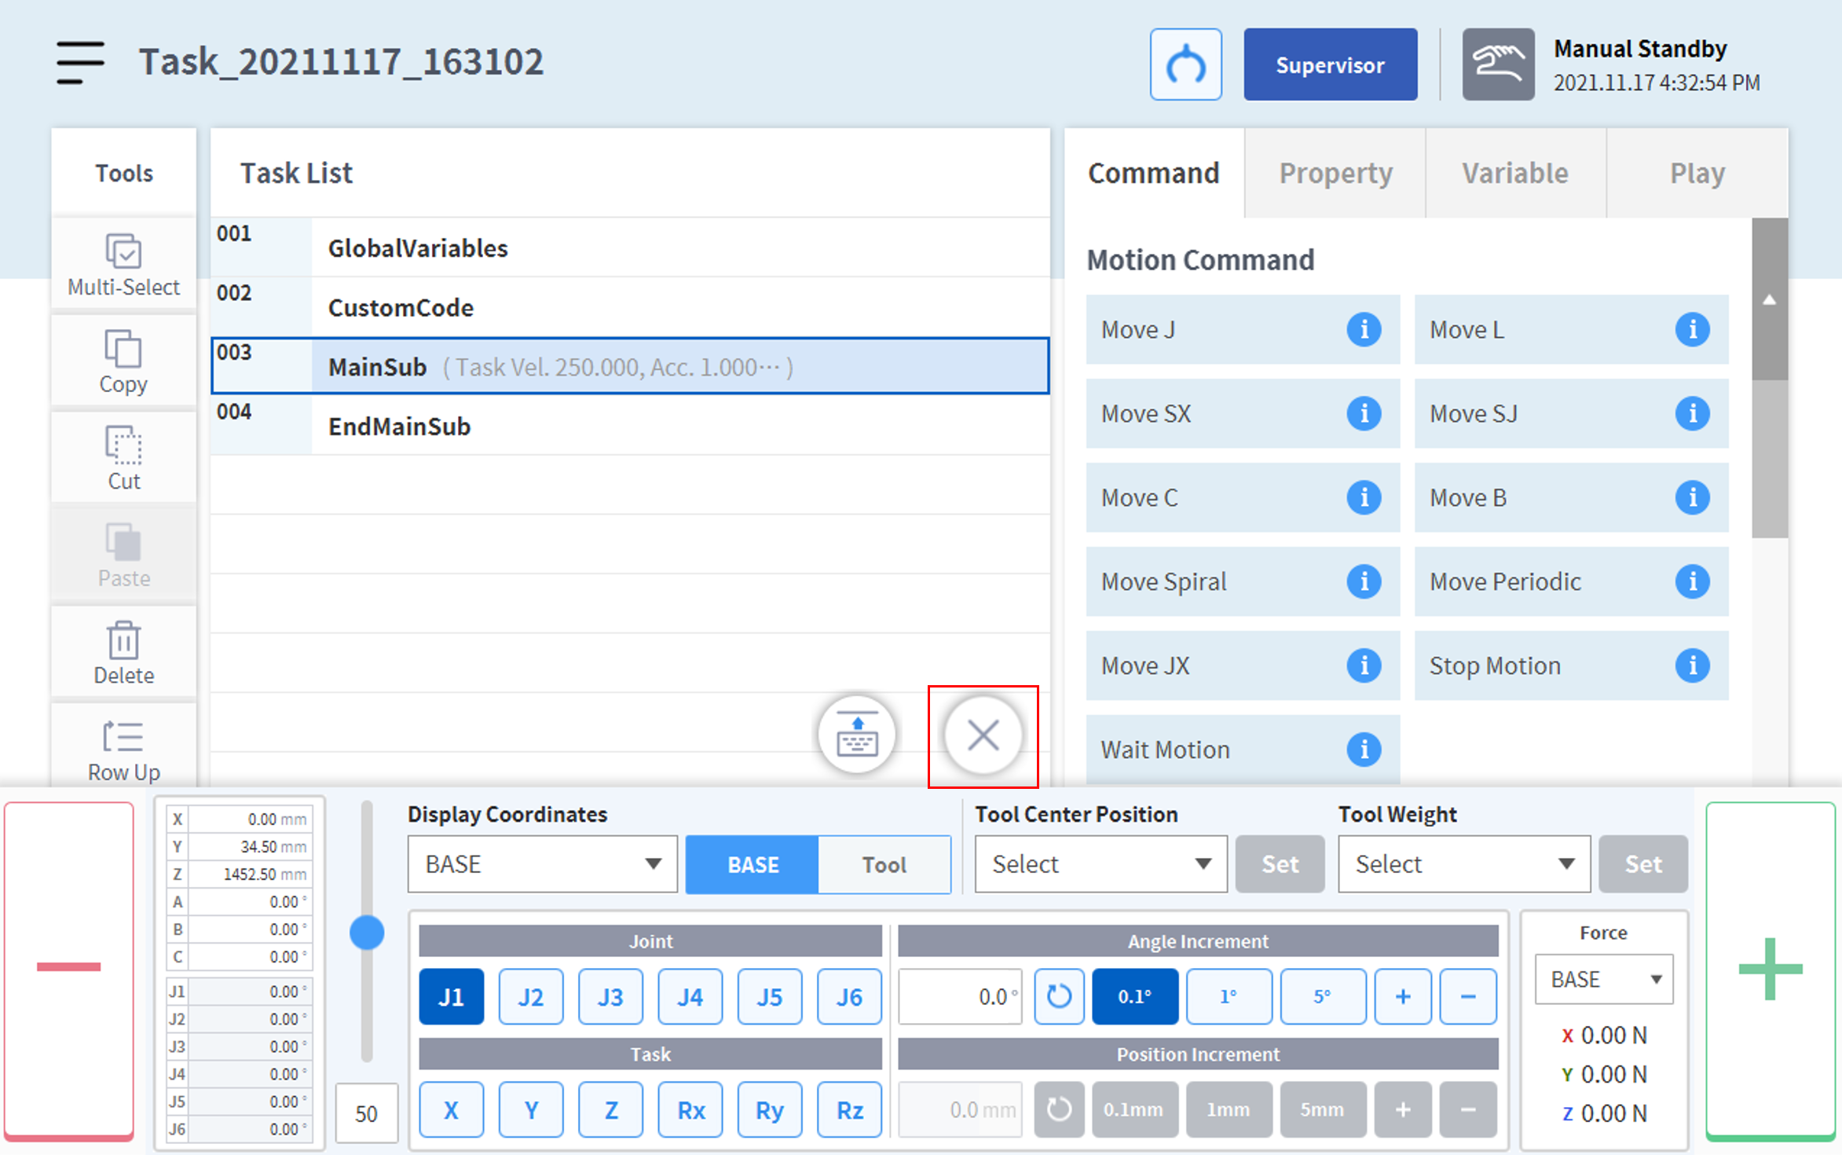Show info for Move Spiral command

click(x=1364, y=581)
